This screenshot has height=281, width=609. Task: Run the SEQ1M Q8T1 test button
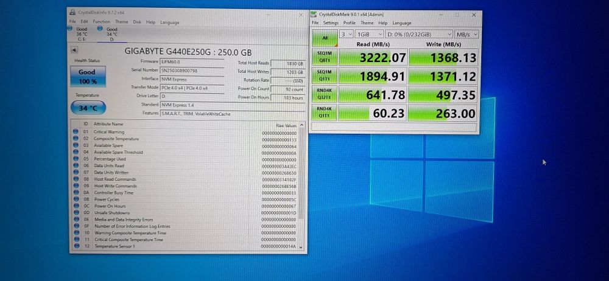point(325,57)
